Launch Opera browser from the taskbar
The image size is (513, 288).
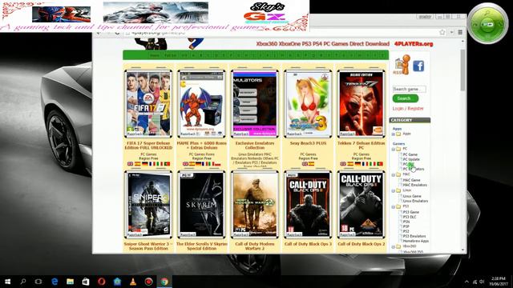click(102, 282)
